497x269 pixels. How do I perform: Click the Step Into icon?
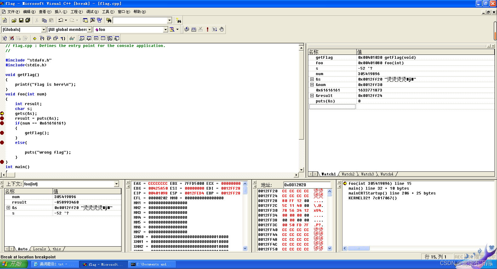pyautogui.click(x=42, y=38)
